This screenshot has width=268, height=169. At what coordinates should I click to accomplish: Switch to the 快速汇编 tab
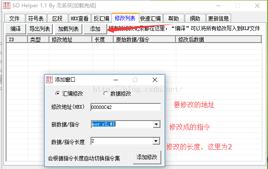[151, 18]
